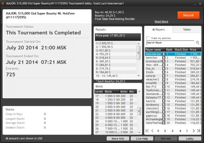Select payout row 10 - 13: 149,44 $

tap(116, 76)
